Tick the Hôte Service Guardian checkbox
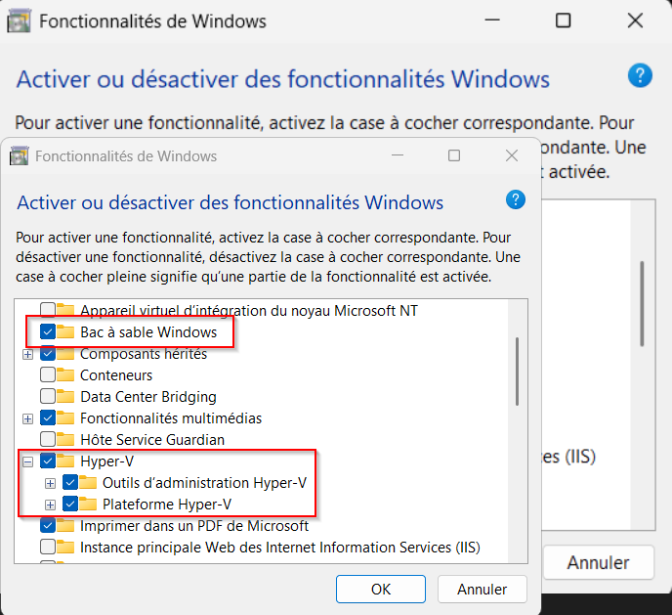Image resolution: width=672 pixels, height=615 pixels. 48,439
